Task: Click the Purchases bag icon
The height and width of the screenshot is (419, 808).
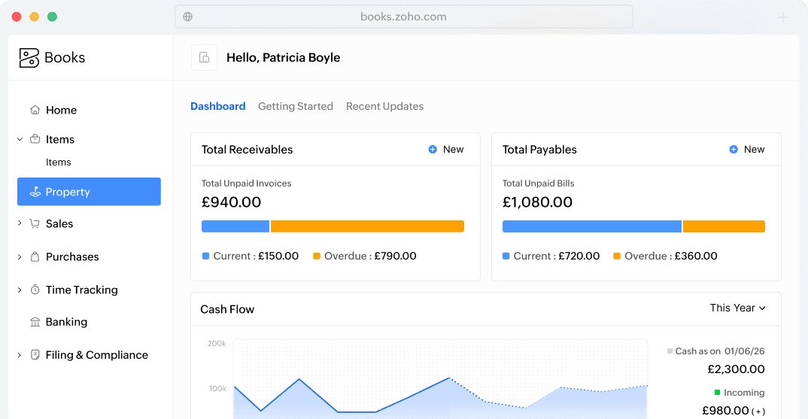Action: coord(35,257)
